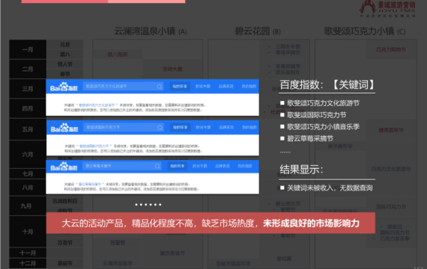This screenshot has width=427, height=269.
Task: Click the heading 百度指数：【关键词】
Action: click(x=327, y=84)
